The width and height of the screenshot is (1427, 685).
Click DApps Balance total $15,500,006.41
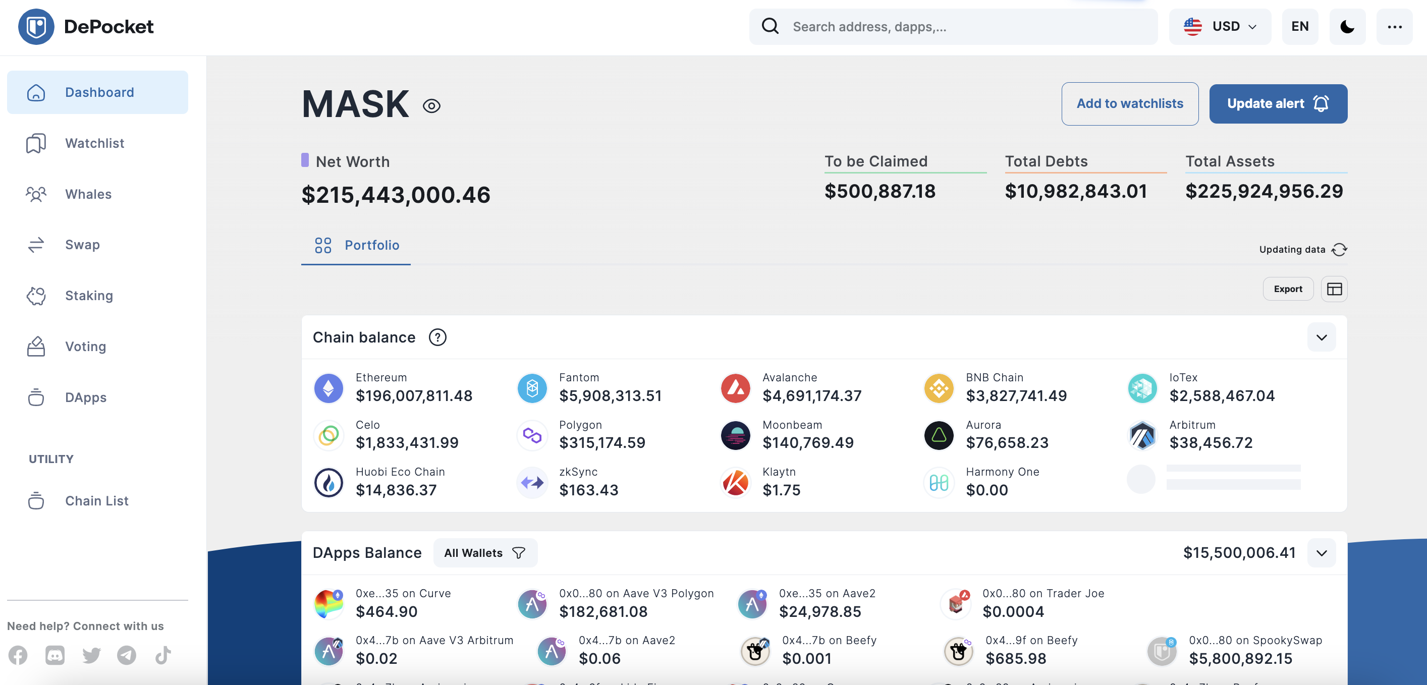coord(1239,553)
